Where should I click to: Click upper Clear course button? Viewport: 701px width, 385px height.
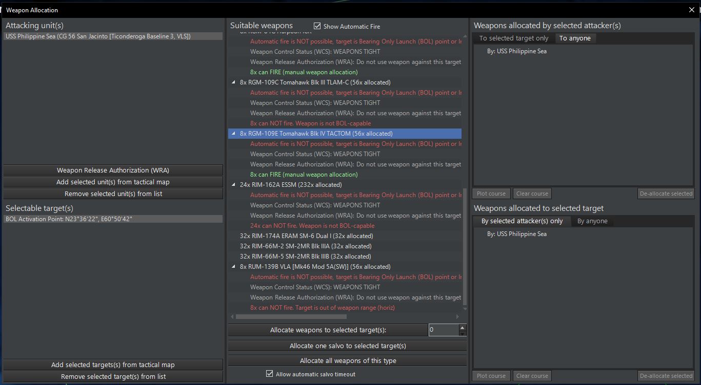point(532,194)
